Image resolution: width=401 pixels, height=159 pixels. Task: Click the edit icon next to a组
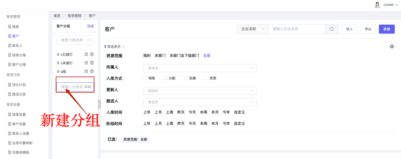coord(86,72)
